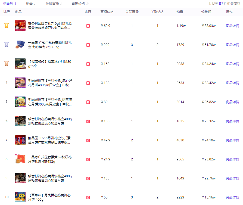Screen dimensions: 243x205
Task: Click product title 三只松鼠_流心好礼月饼480g
Action: (50, 83)
